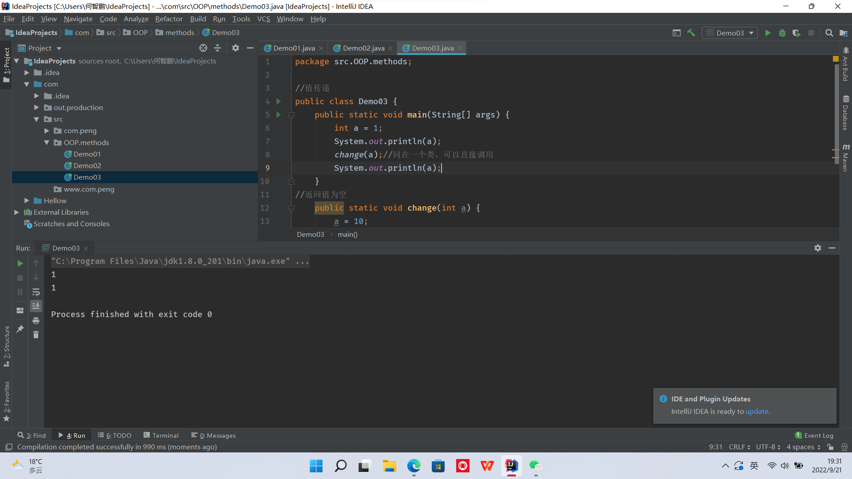Toggle read-only lock icon in status bar
This screenshot has height=479, width=852.
(x=830, y=447)
